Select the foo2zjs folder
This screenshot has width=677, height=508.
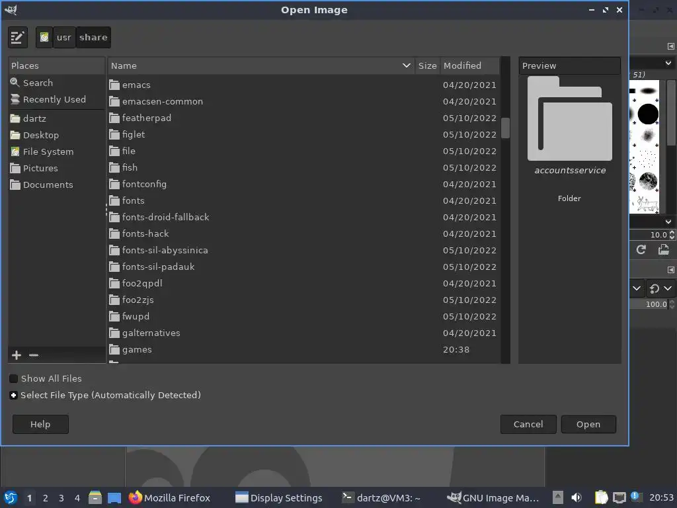(x=304, y=300)
